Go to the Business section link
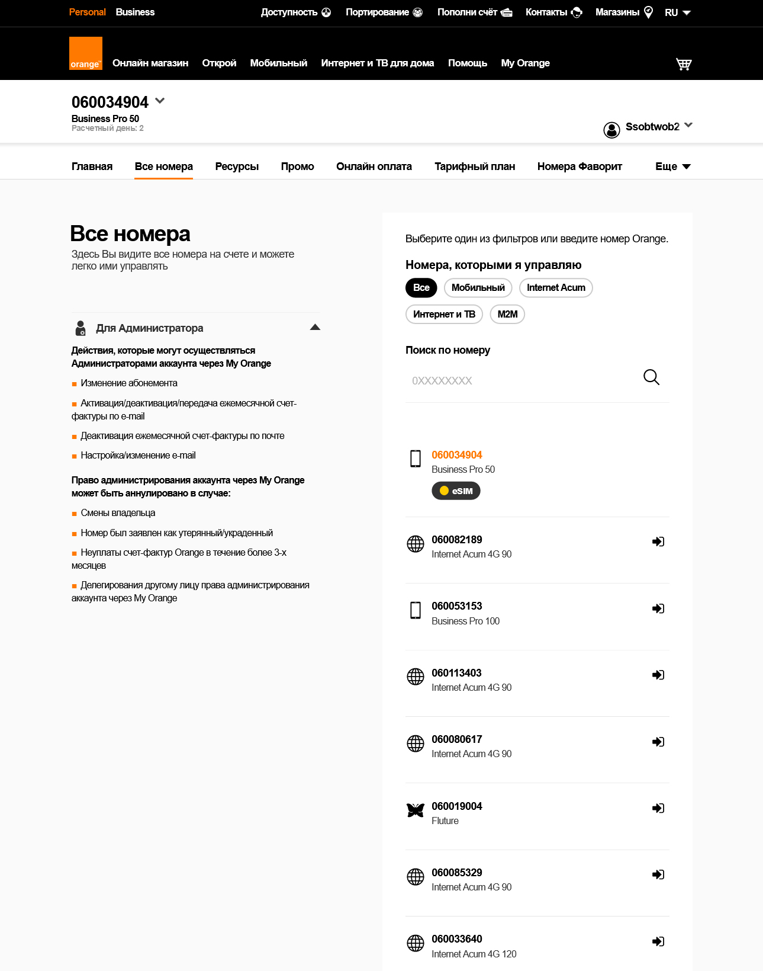This screenshot has width=763, height=971. pos(135,12)
